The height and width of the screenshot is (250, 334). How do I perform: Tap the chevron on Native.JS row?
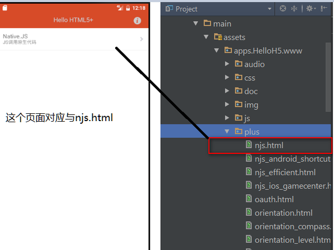pyautogui.click(x=141, y=39)
